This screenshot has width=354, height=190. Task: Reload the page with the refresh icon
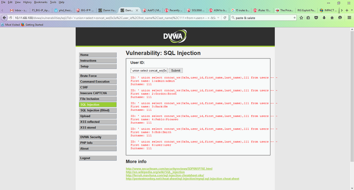pyautogui.click(x=225, y=18)
